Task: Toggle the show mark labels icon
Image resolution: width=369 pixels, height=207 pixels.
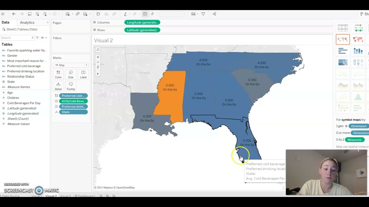Action: coord(145,14)
